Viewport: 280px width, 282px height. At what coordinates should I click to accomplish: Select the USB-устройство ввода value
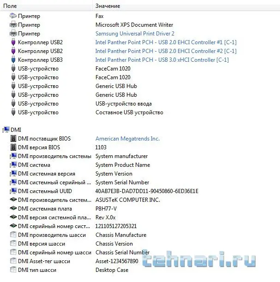(x=124, y=104)
